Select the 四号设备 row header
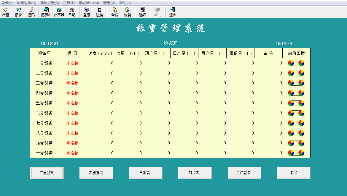The height and width of the screenshot is (196, 347). (44, 93)
